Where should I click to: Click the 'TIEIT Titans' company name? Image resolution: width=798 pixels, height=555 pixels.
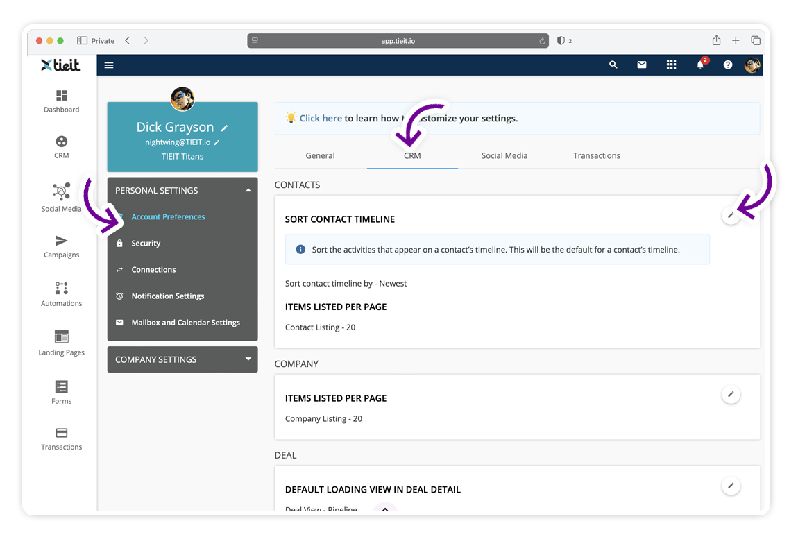point(182,156)
